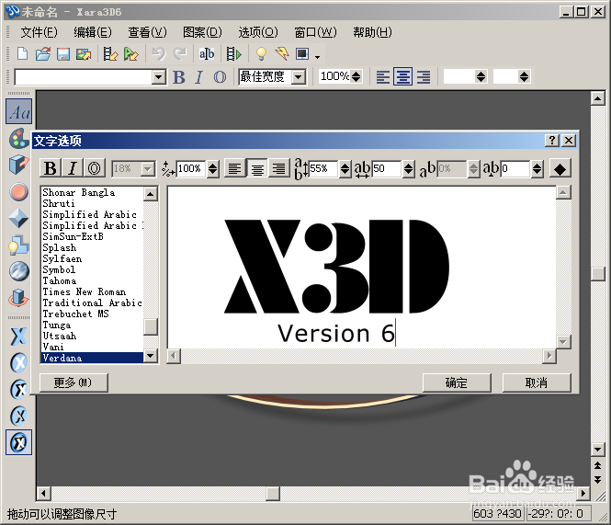Click the diamond symbol button in the dialog
The width and height of the screenshot is (611, 525).
tap(560, 169)
